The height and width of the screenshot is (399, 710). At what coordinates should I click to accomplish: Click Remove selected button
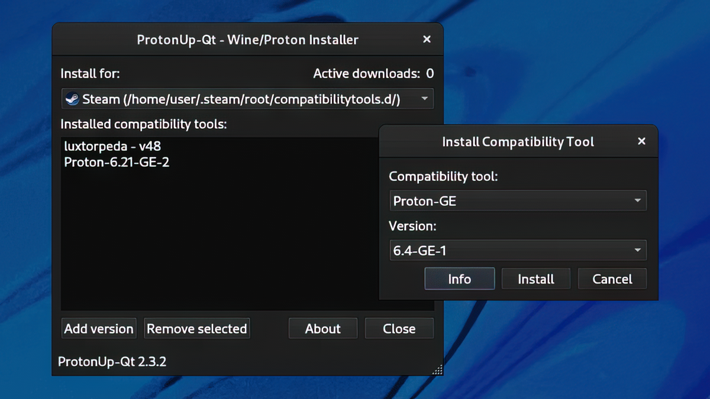click(196, 329)
